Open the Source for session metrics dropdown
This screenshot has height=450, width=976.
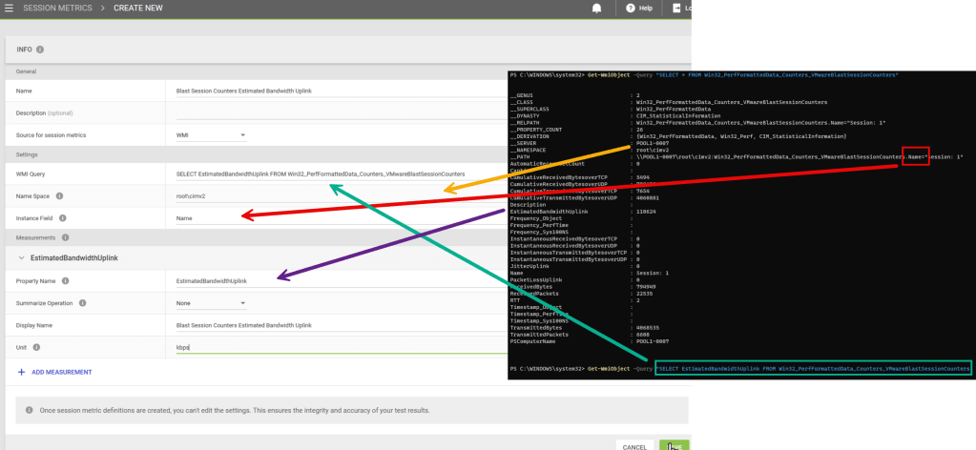[x=211, y=135]
